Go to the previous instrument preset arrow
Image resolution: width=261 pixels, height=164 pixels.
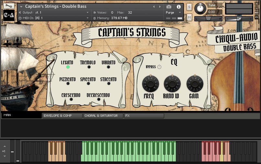[154, 6]
